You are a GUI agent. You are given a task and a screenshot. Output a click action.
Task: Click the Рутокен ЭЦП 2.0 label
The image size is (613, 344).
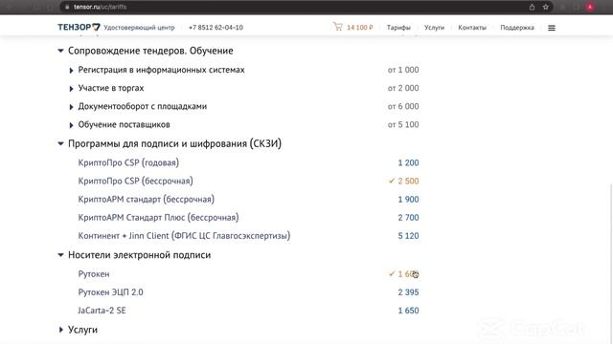click(111, 292)
